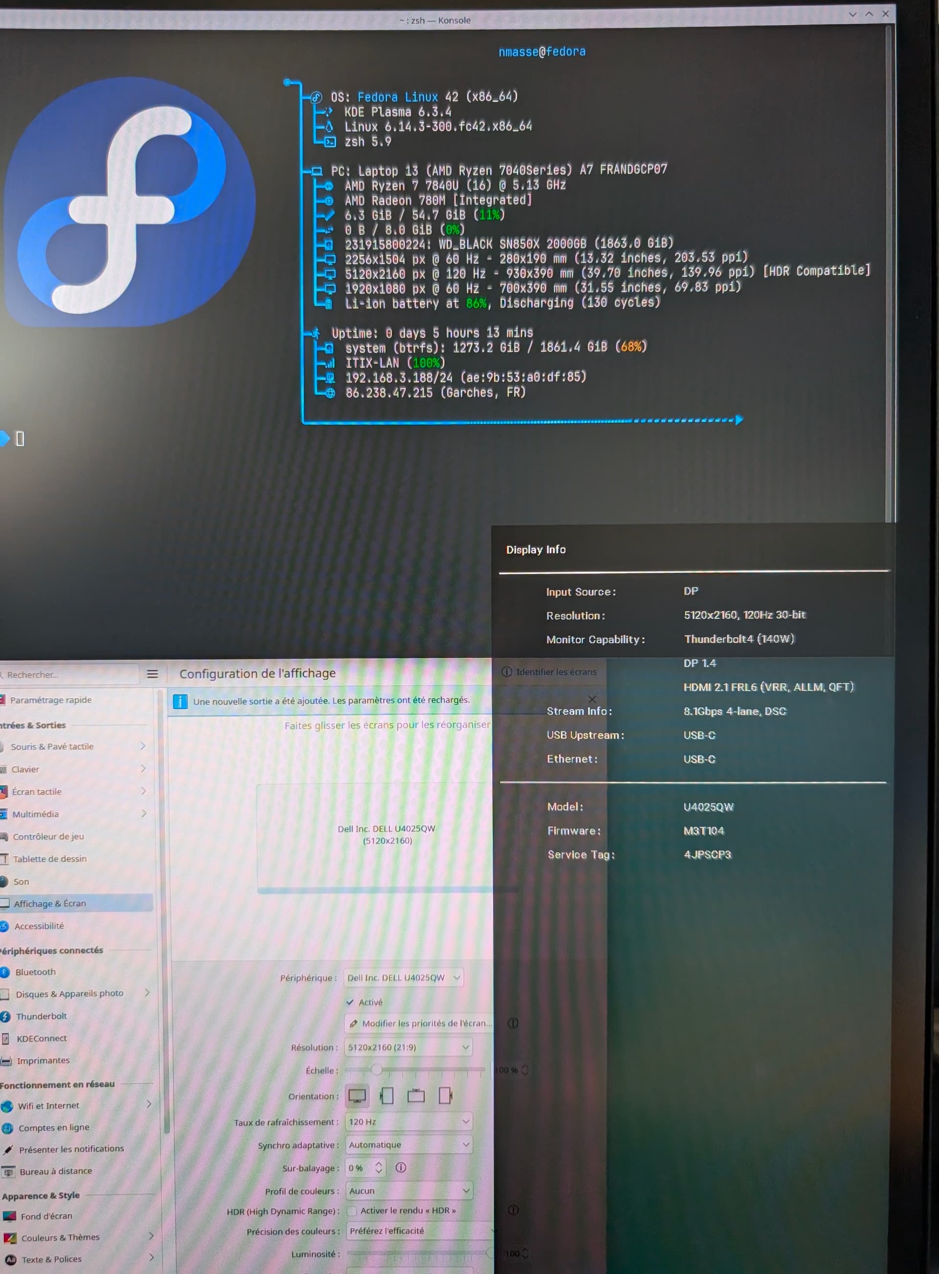This screenshot has height=1274, width=939.
Task: Click the Texte & Polices icon
Action: 11,1260
